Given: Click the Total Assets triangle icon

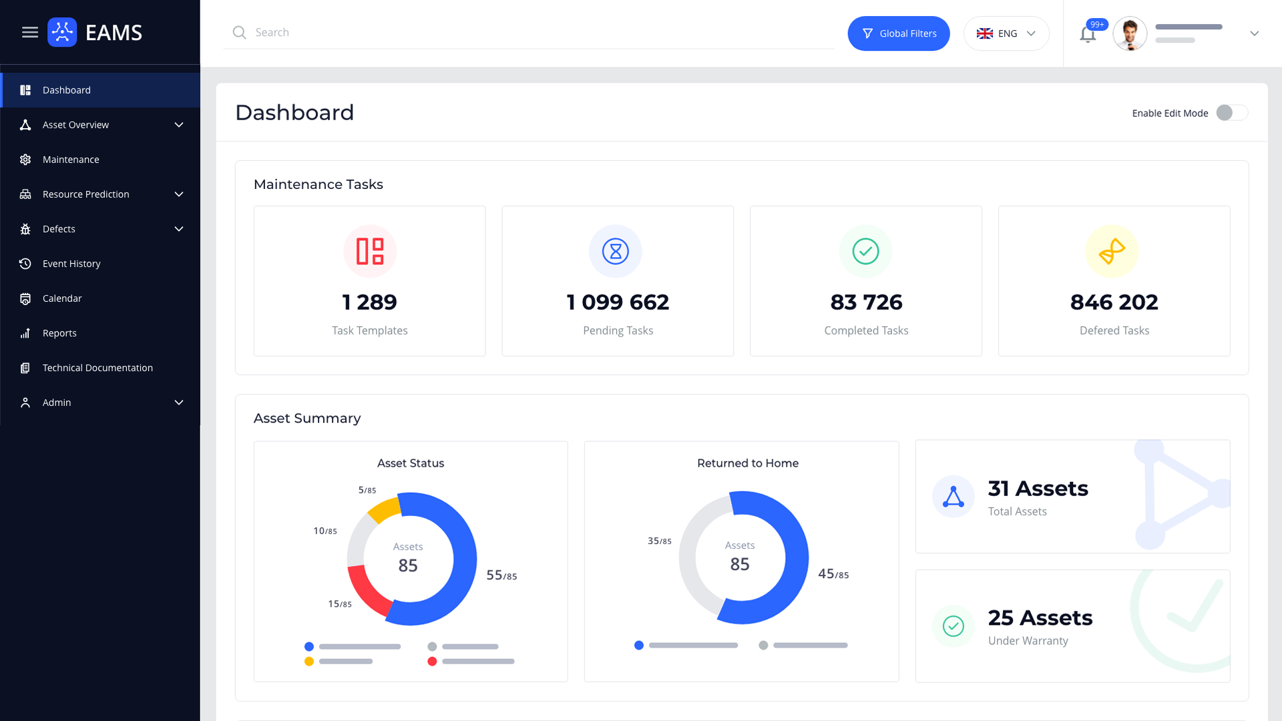Looking at the screenshot, I should tap(953, 497).
